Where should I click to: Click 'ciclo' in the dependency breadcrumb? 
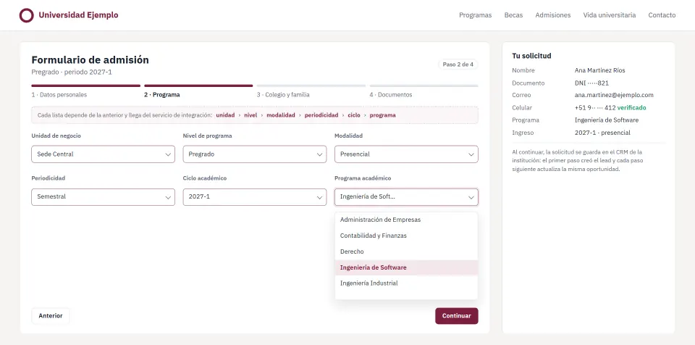click(x=354, y=115)
